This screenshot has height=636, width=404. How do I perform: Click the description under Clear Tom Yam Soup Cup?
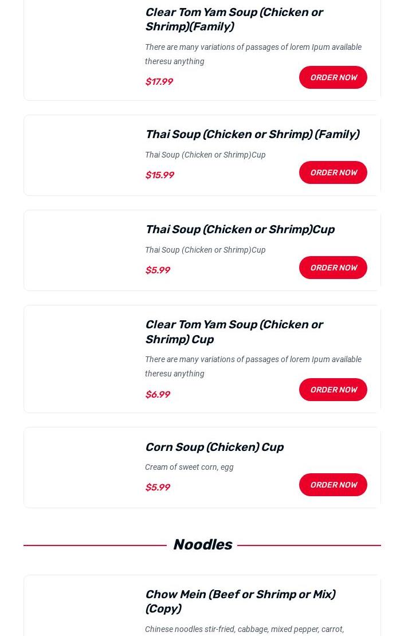tap(253, 366)
